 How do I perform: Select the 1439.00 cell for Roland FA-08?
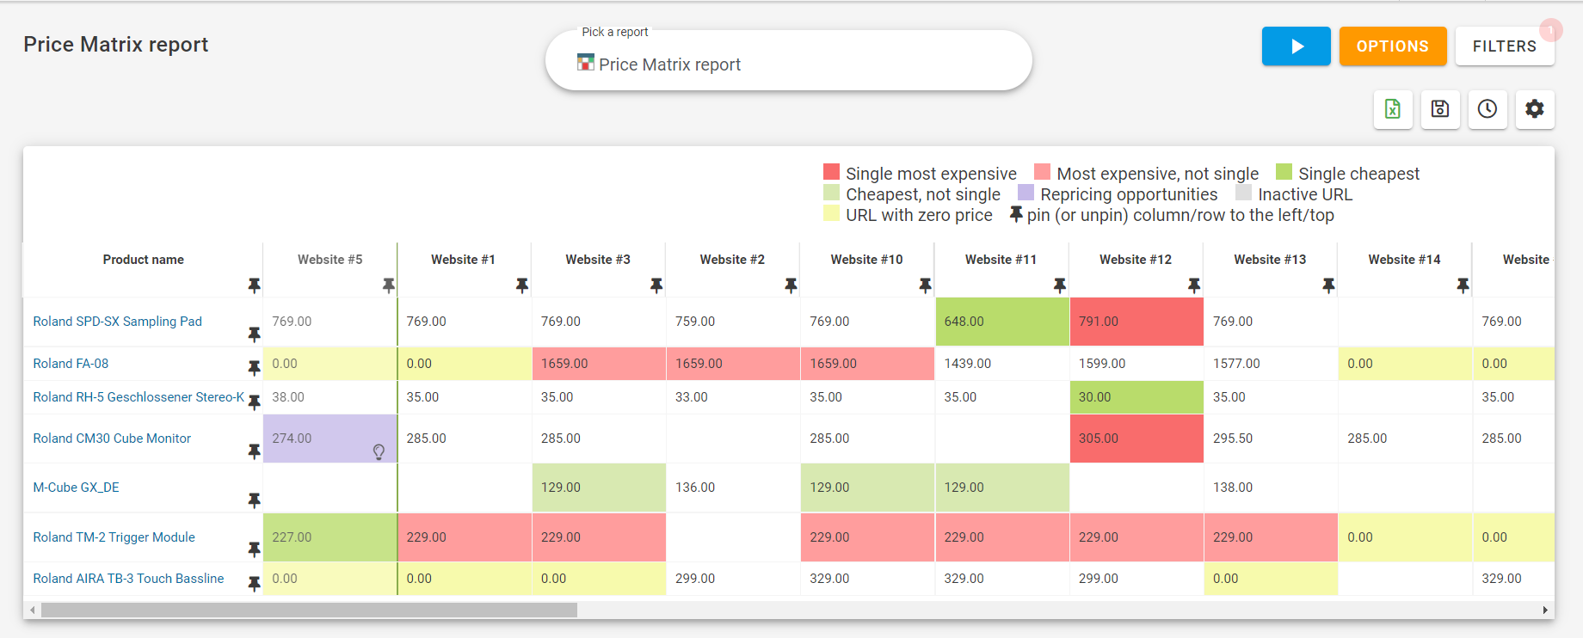coord(1001,364)
